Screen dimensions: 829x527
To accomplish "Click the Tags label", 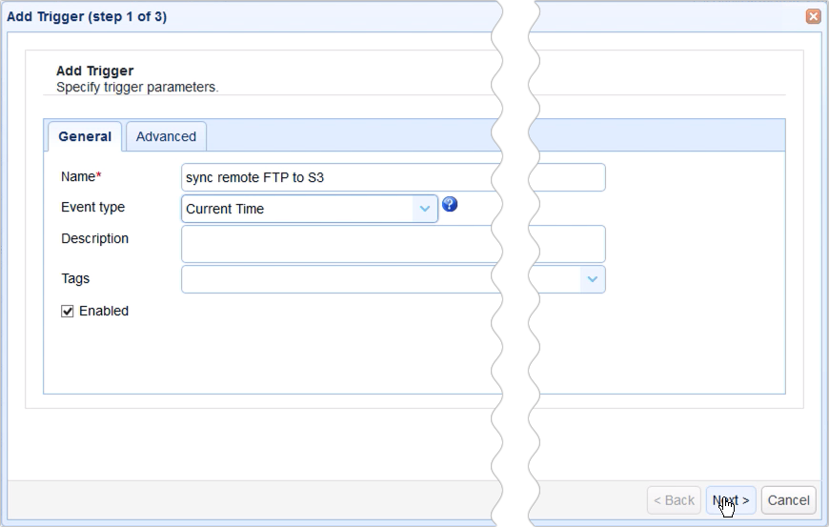I will click(x=75, y=278).
